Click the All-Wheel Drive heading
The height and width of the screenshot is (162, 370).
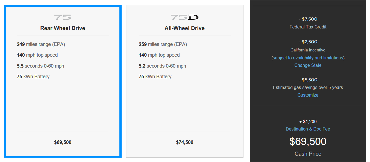(184, 28)
